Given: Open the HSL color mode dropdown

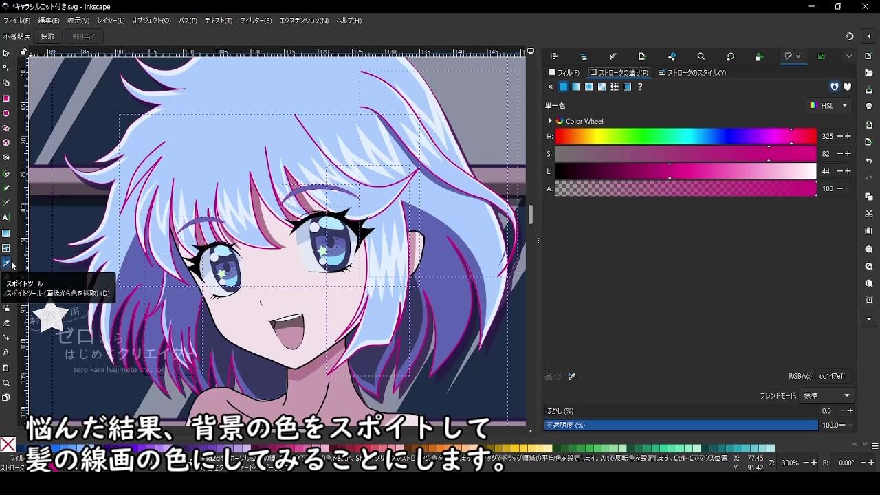Looking at the screenshot, I should pyautogui.click(x=829, y=105).
